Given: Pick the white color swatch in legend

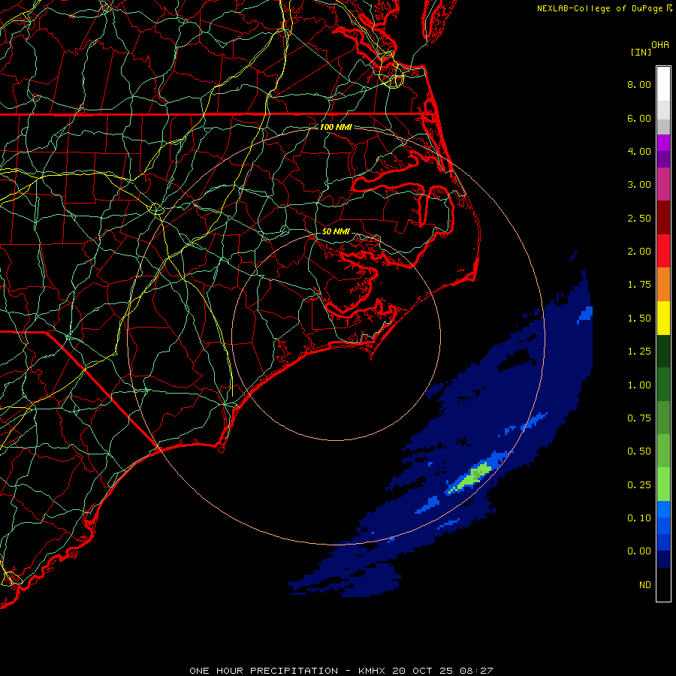Looking at the screenshot, I should click(x=663, y=84).
